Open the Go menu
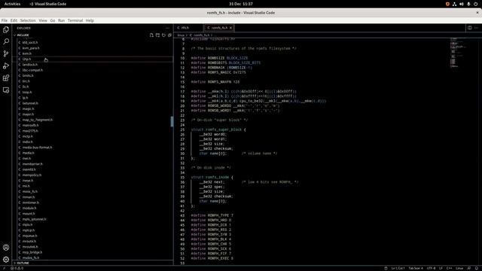The width and height of the screenshot is (482, 271). coord(53,20)
